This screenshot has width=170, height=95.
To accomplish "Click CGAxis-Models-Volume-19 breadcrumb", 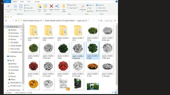I will click(32, 21).
